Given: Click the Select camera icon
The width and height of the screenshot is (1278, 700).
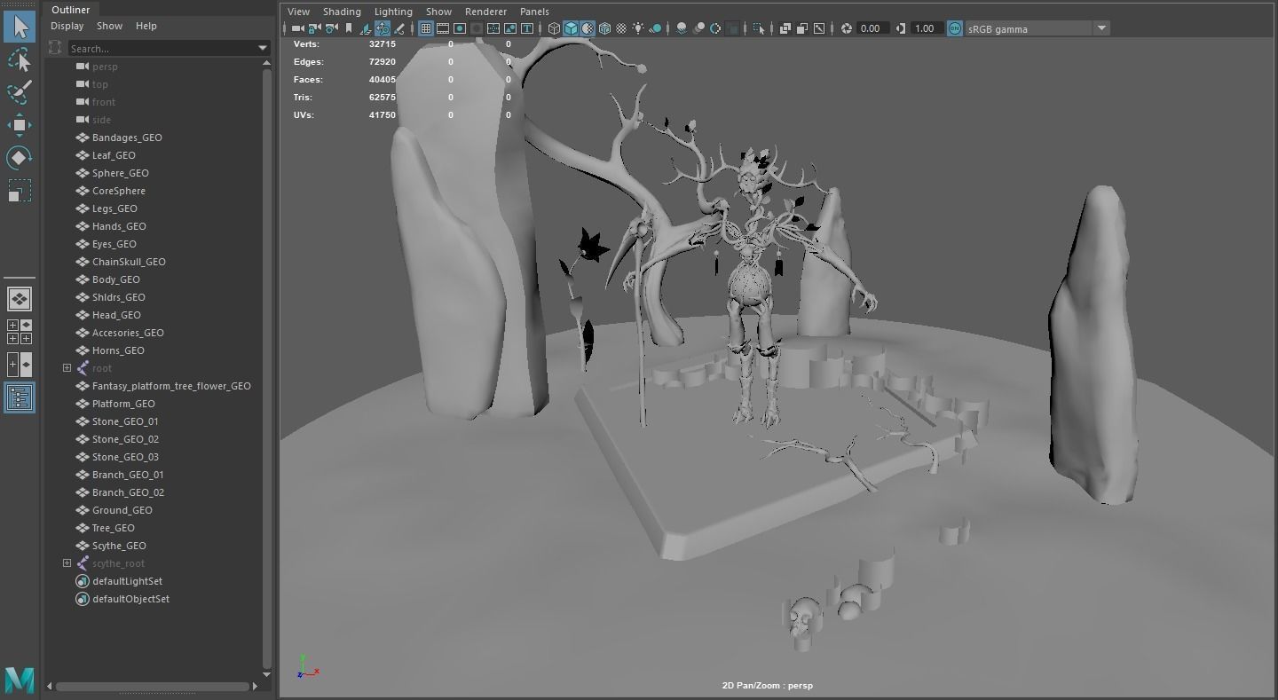Looking at the screenshot, I should [x=298, y=28].
